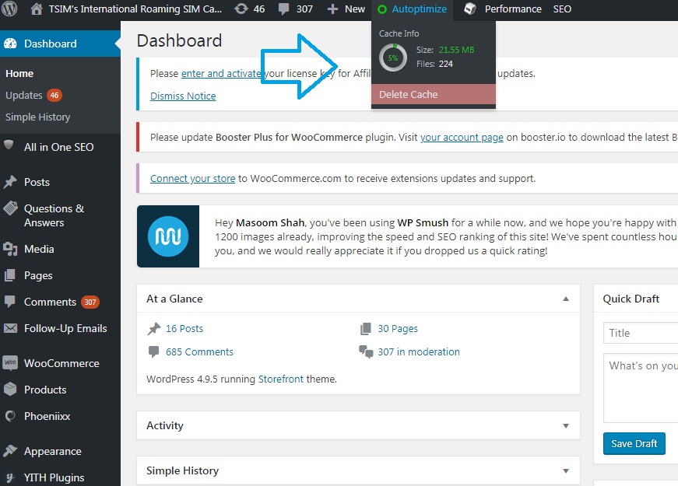
Task: Click the bubble icon beside 685 Comments
Action: (153, 352)
